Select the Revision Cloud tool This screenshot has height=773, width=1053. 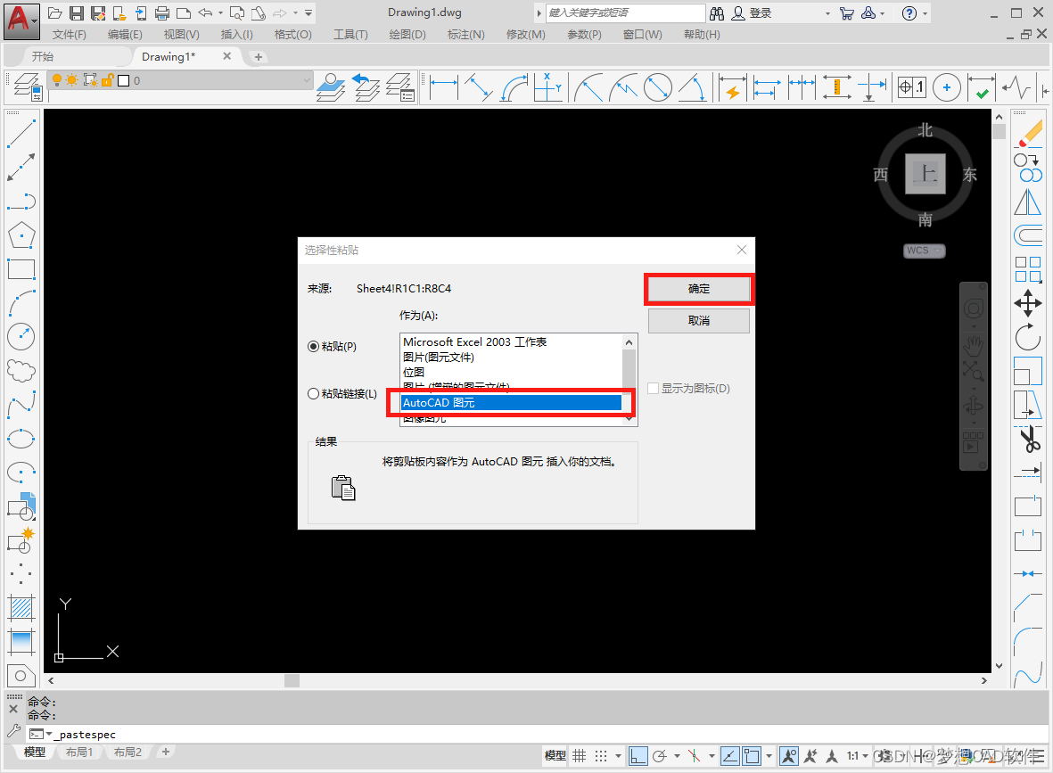point(21,371)
